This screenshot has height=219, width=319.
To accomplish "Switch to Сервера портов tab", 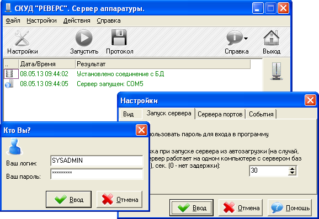I will pos(220,114).
